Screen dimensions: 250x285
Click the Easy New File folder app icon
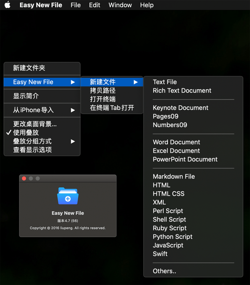coord(68,196)
